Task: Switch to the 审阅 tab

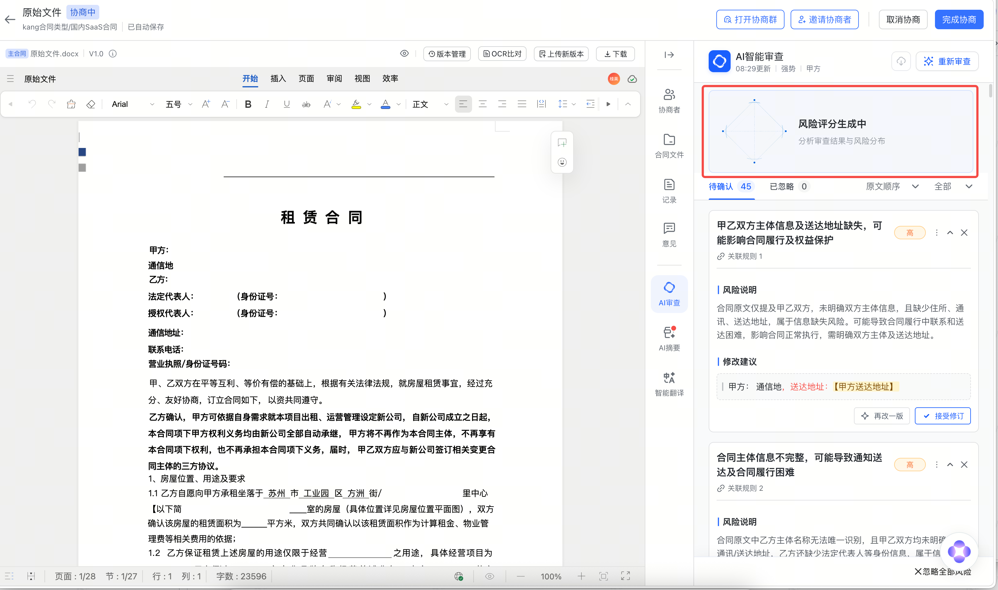Action: 334,78
